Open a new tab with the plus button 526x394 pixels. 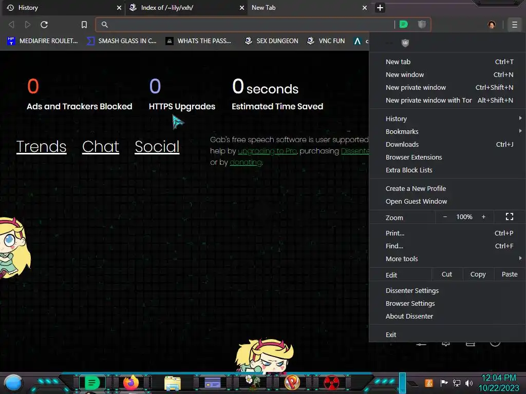point(380,8)
